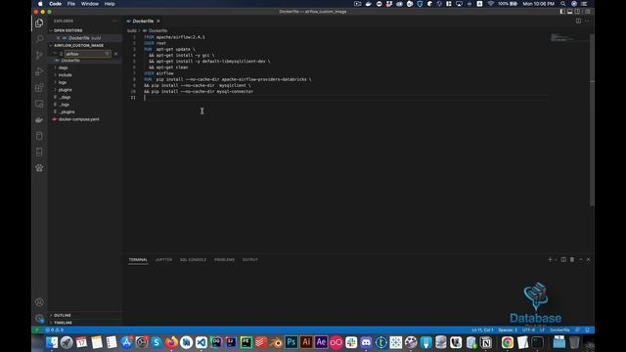The height and width of the screenshot is (352, 626).
Task: Expand the dags folder
Action: tap(63, 67)
